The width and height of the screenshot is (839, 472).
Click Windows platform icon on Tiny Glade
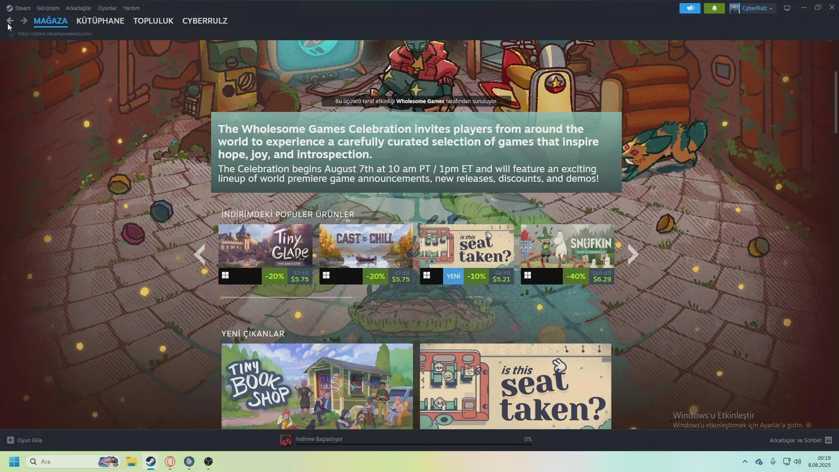tap(225, 276)
